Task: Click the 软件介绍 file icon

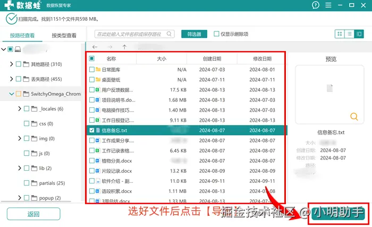Action: click(98, 181)
